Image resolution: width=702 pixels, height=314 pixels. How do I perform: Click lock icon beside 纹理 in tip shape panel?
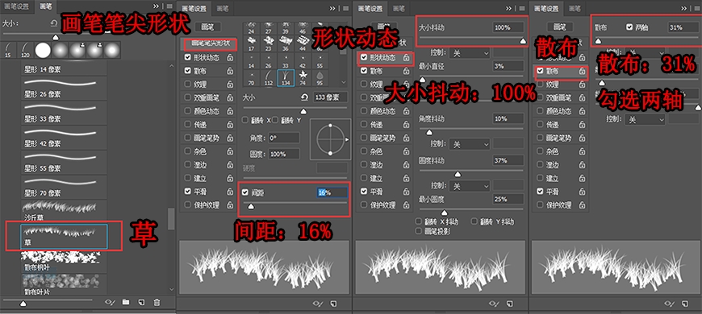point(229,85)
